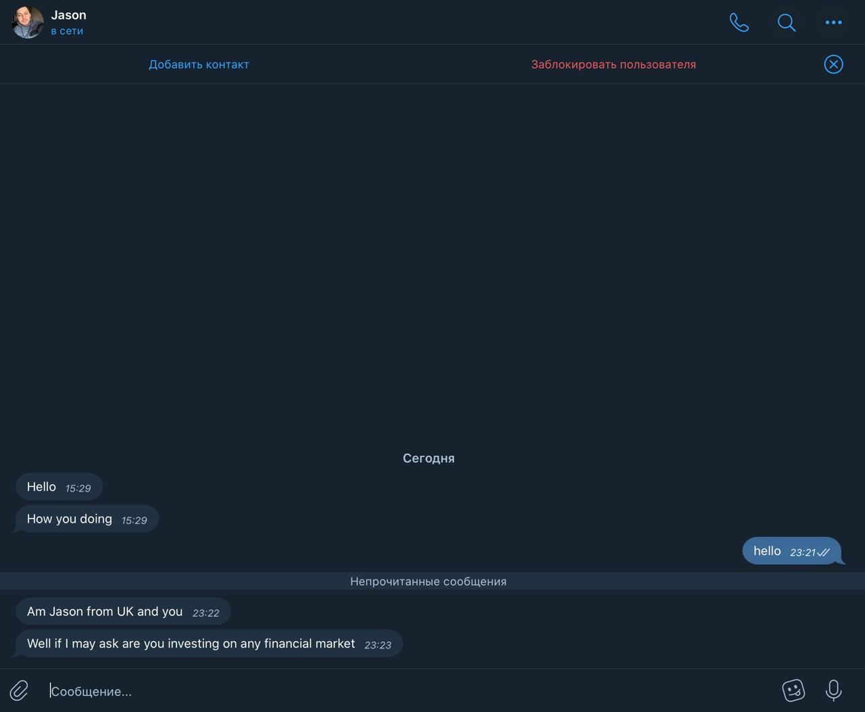Image resolution: width=865 pixels, height=712 pixels.
Task: Select the "Hello" message bubble from 15:29
Action: coord(59,487)
